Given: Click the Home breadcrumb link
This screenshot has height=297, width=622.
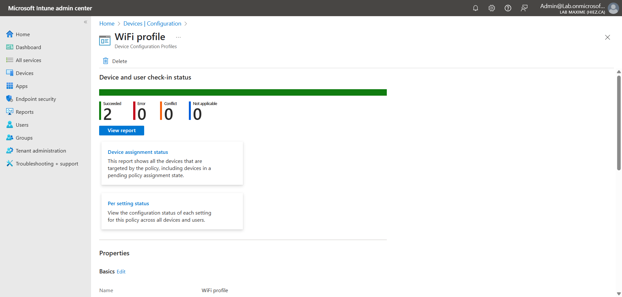Looking at the screenshot, I should click(107, 24).
